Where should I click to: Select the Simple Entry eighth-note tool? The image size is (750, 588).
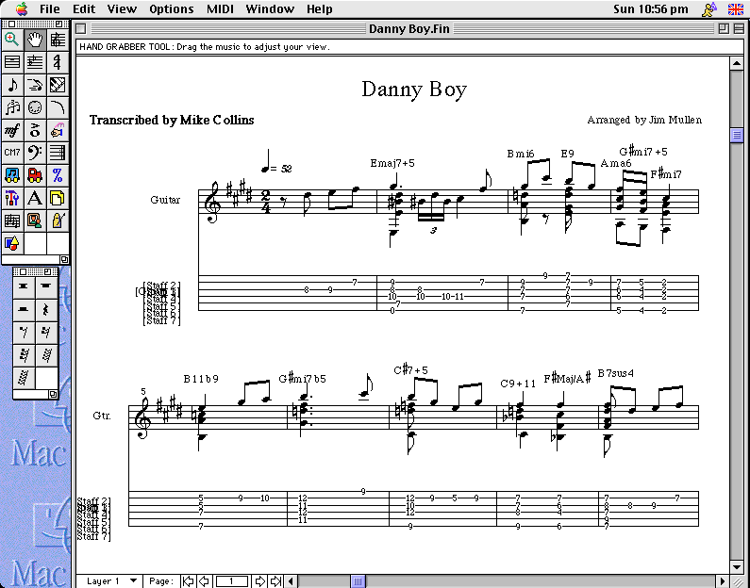tap(12, 85)
